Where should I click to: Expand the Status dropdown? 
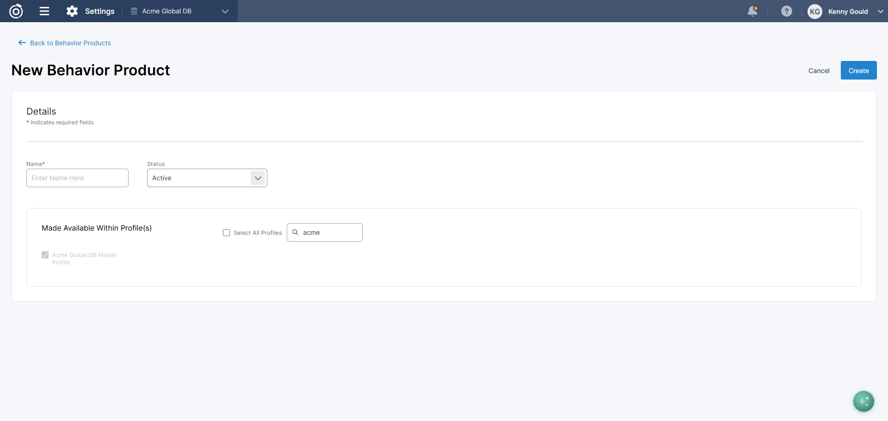[x=258, y=178]
